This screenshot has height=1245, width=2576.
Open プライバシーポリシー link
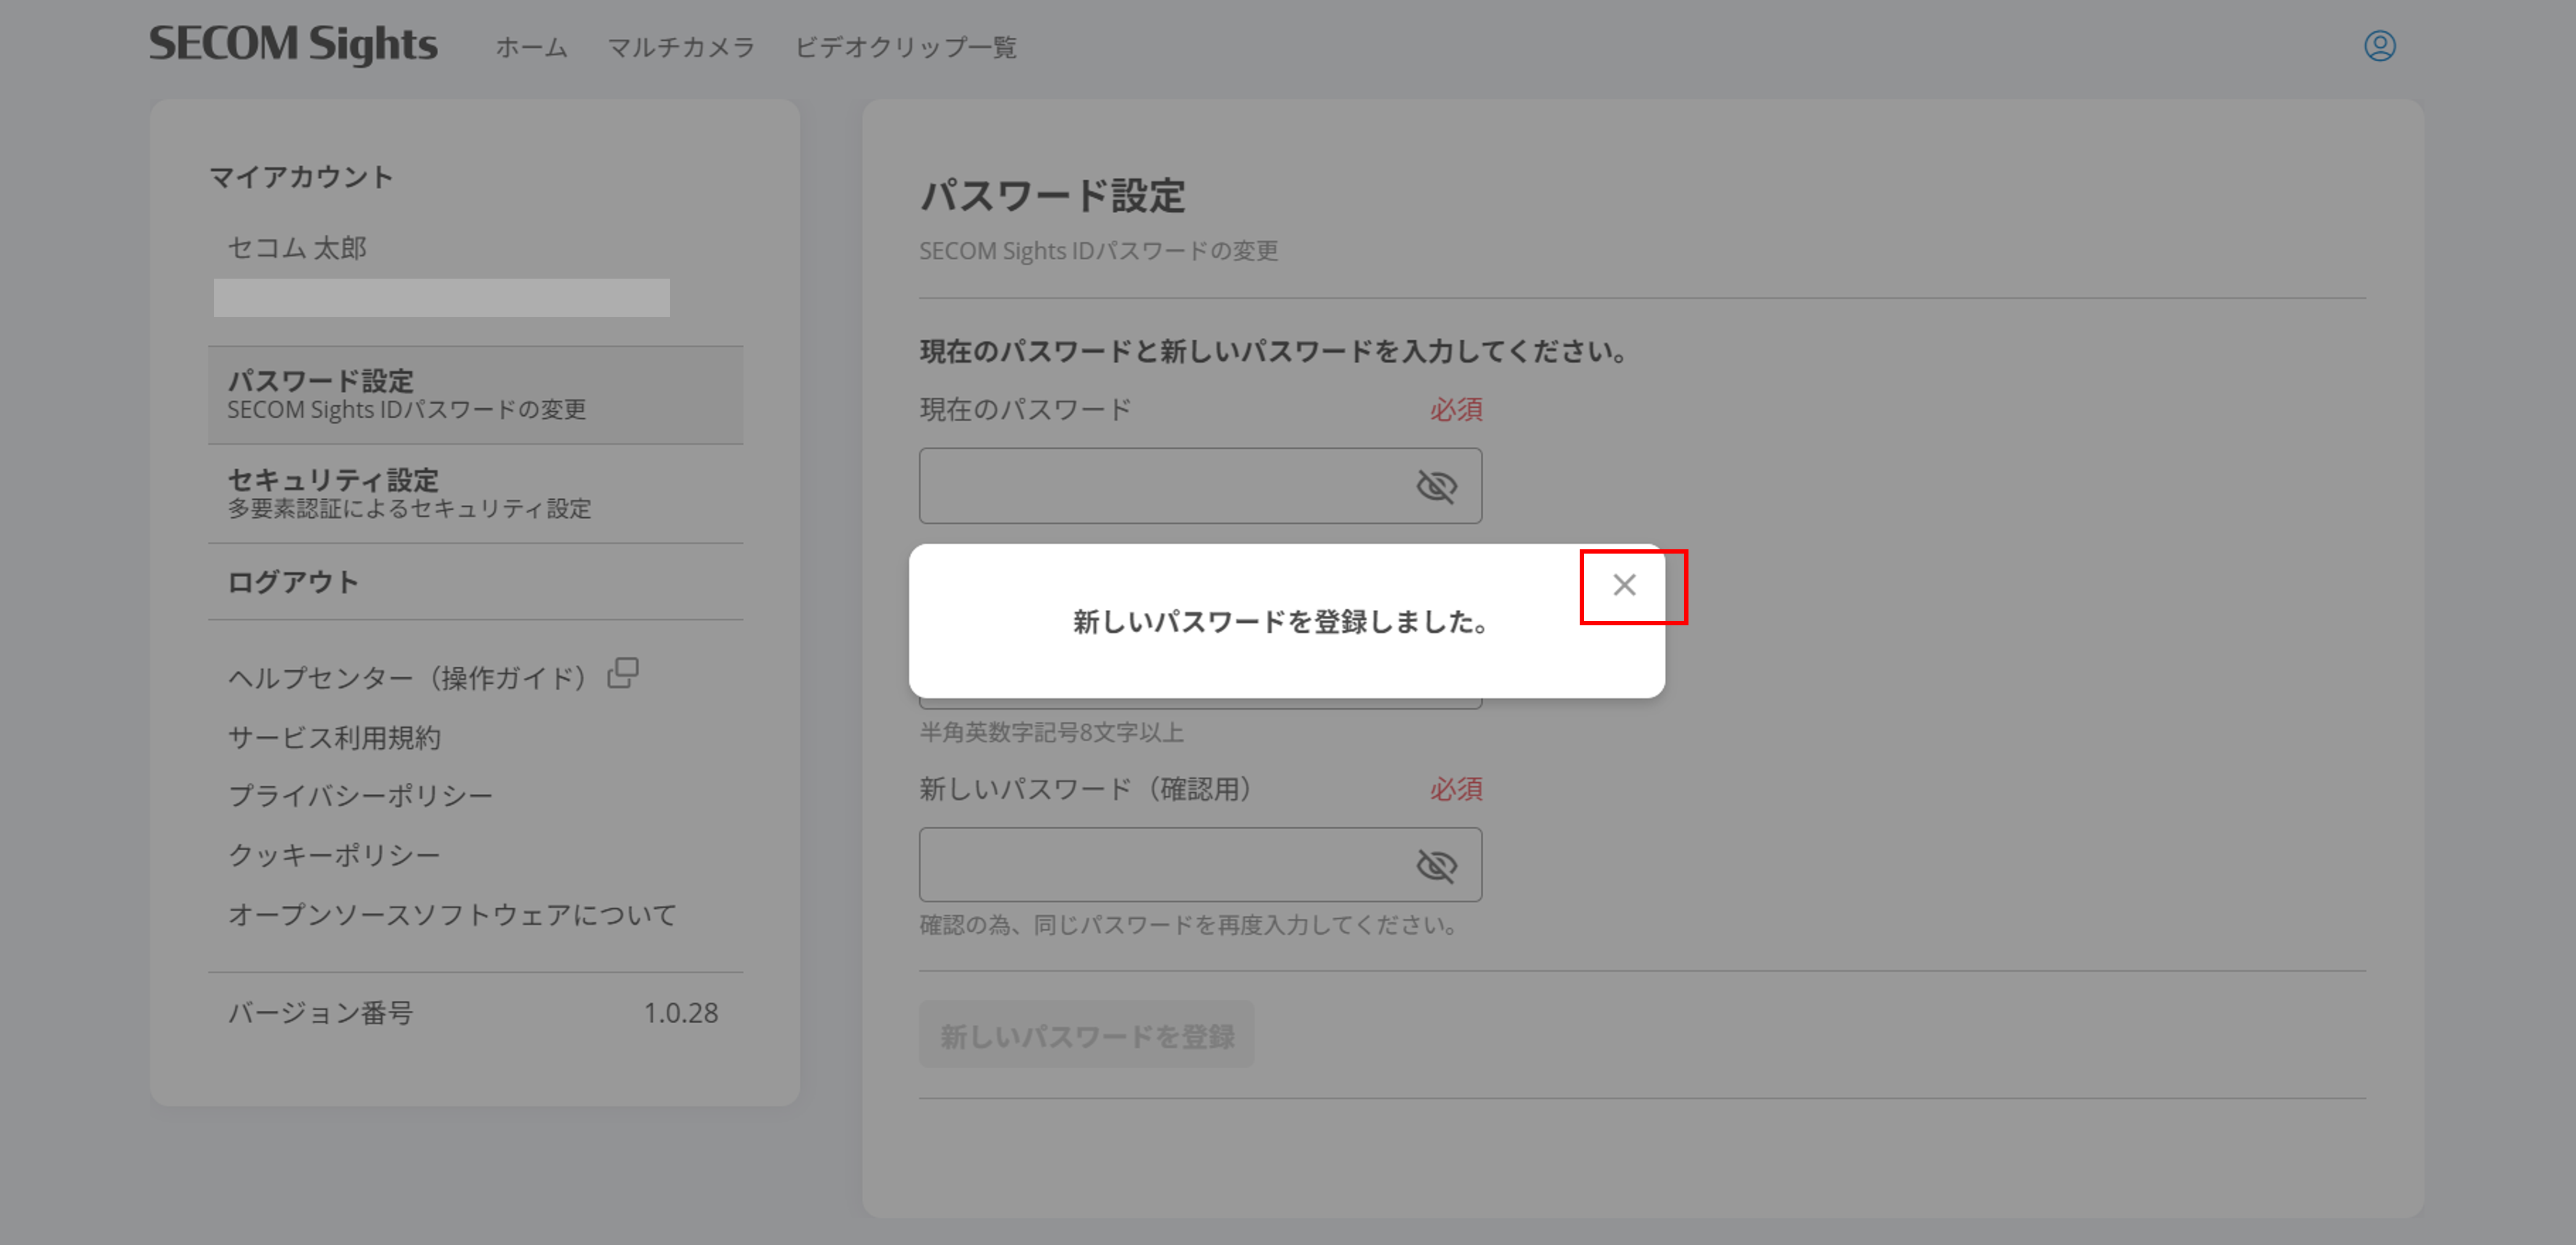pos(360,796)
